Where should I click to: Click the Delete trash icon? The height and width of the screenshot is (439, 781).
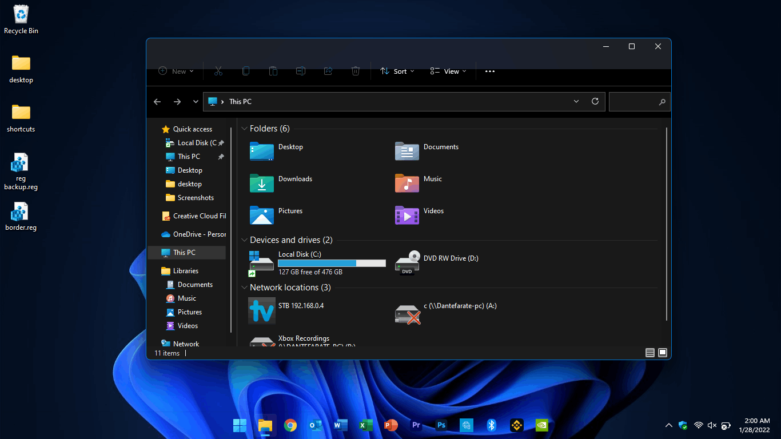356,71
